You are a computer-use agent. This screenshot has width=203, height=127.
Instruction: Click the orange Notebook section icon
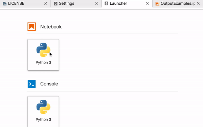pos(31,27)
